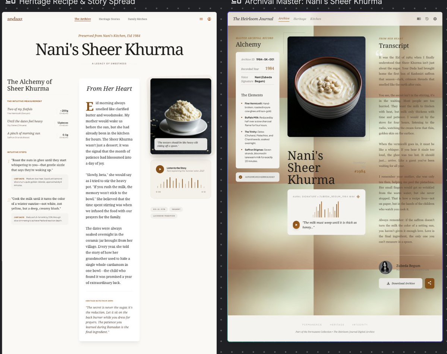Select The Archive tab in andaaz nav
The height and width of the screenshot is (354, 447).
[83, 19]
